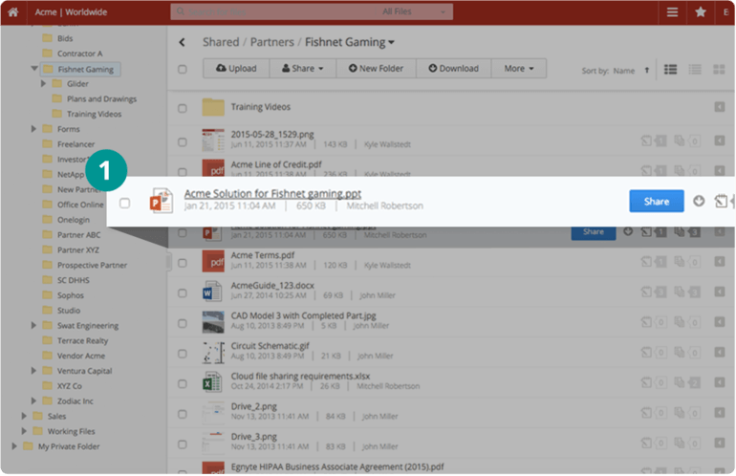Open Acme Solution for Fishnet gaming.ppt link
Image resolution: width=736 pixels, height=476 pixels.
272,193
